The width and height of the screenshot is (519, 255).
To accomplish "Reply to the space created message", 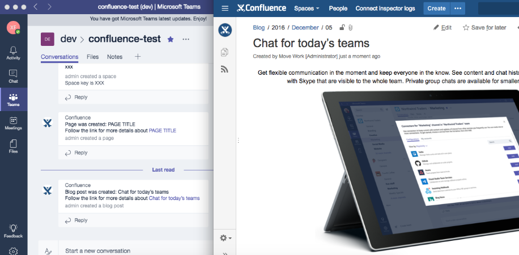I will coord(76,97).
